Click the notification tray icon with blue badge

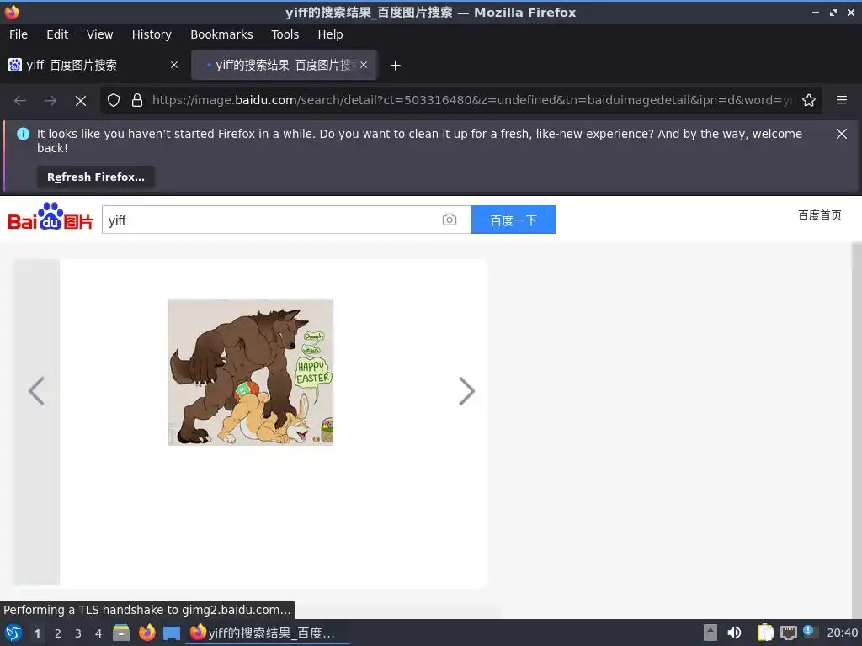[811, 632]
